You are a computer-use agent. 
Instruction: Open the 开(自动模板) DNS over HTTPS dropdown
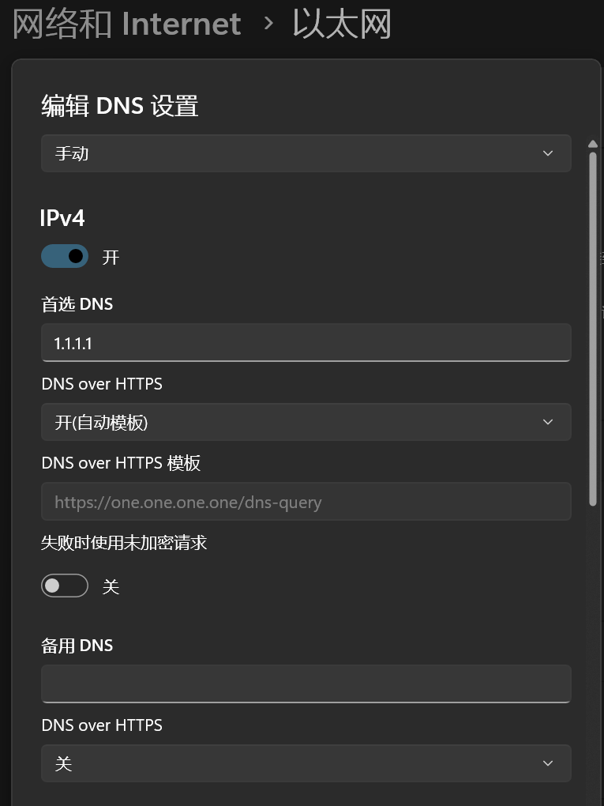[x=306, y=422]
